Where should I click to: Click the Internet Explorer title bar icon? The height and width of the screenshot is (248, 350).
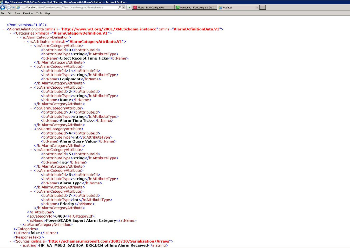click(2, 2)
